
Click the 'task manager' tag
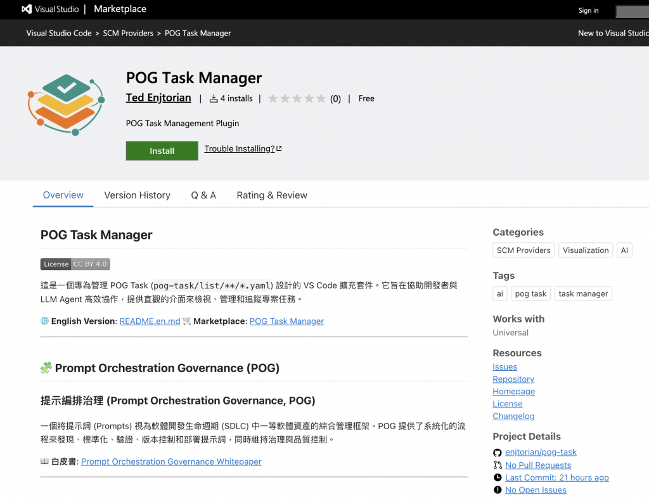pos(583,294)
